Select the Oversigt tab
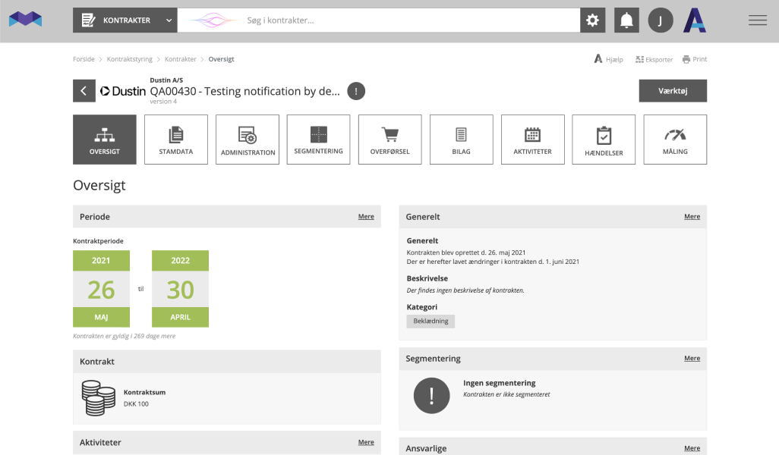The image size is (779, 455). click(x=104, y=140)
